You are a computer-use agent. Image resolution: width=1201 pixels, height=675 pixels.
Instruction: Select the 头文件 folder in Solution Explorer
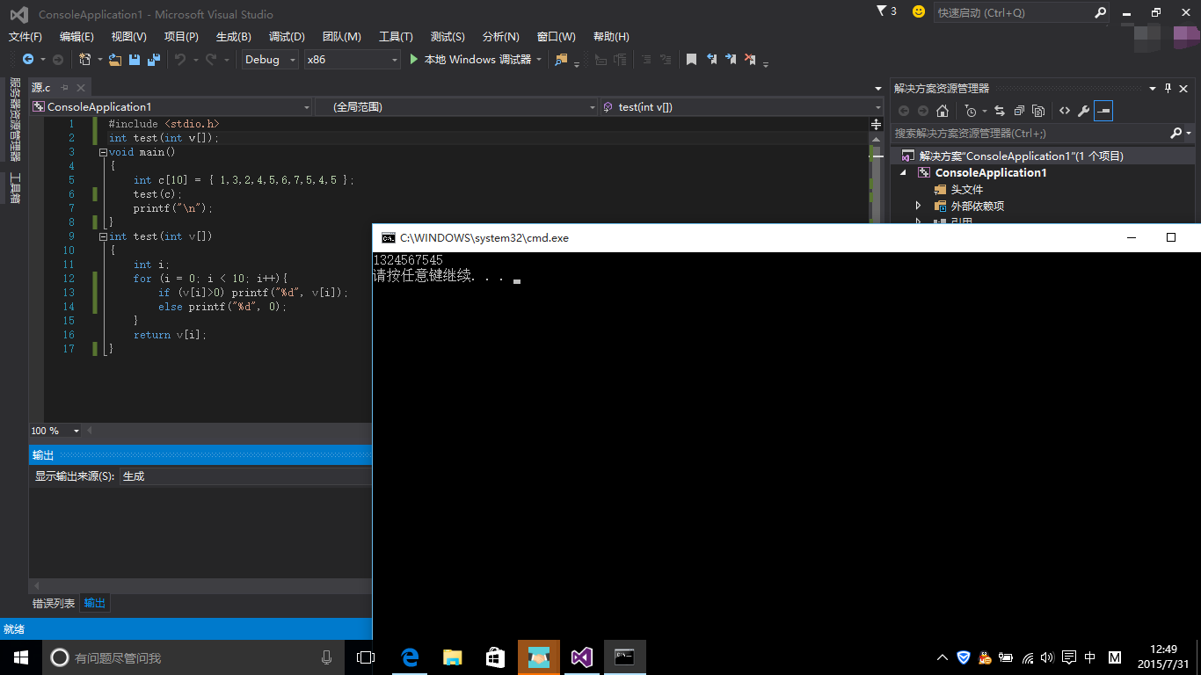coord(967,190)
